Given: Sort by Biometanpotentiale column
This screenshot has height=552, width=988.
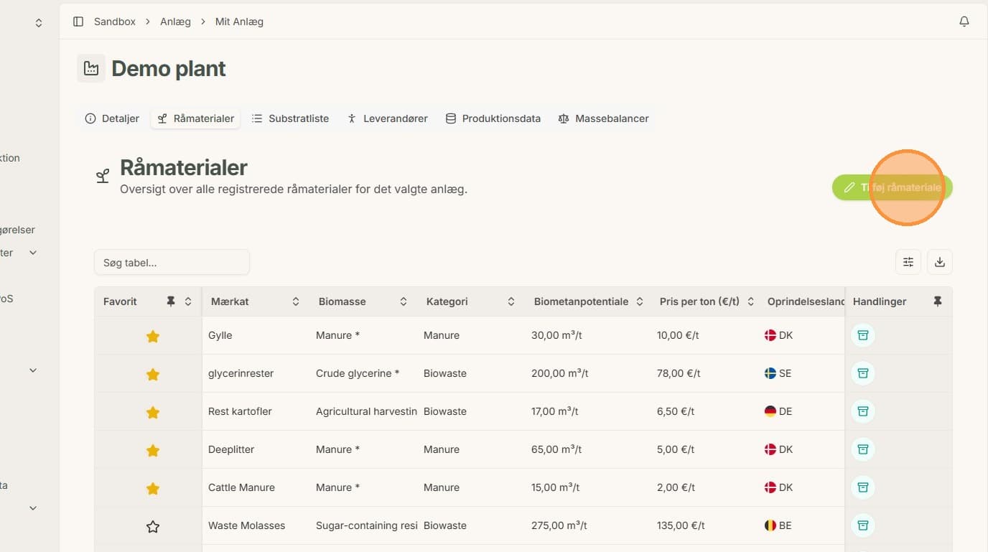Looking at the screenshot, I should pyautogui.click(x=640, y=301).
